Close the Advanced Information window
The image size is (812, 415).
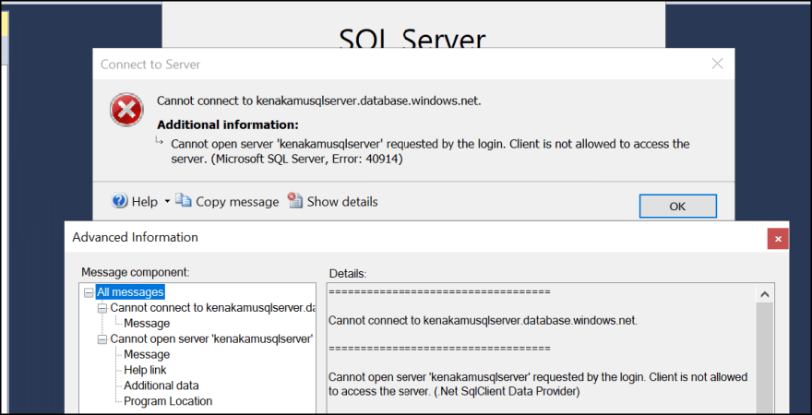[x=778, y=239]
